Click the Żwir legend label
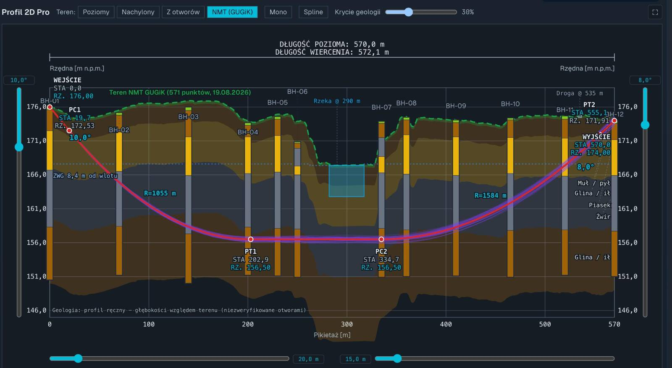The height and width of the screenshot is (368, 672). pyautogui.click(x=603, y=216)
